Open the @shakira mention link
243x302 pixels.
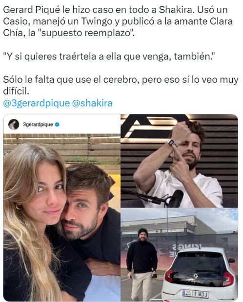click(92, 103)
